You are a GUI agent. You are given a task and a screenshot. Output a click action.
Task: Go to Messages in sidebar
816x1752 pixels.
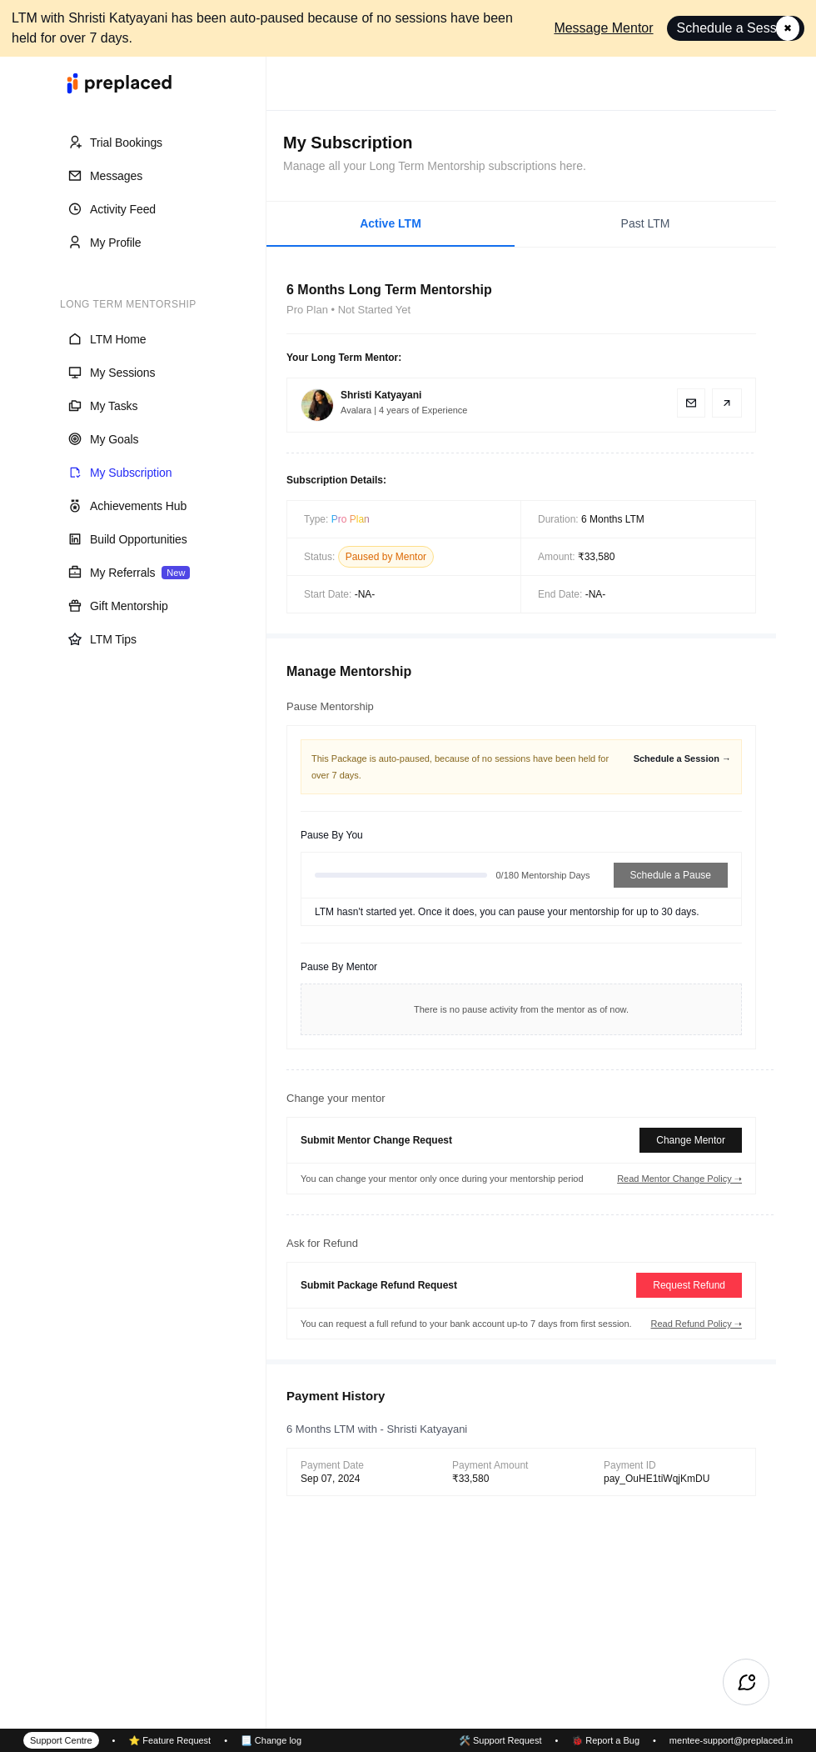click(116, 176)
